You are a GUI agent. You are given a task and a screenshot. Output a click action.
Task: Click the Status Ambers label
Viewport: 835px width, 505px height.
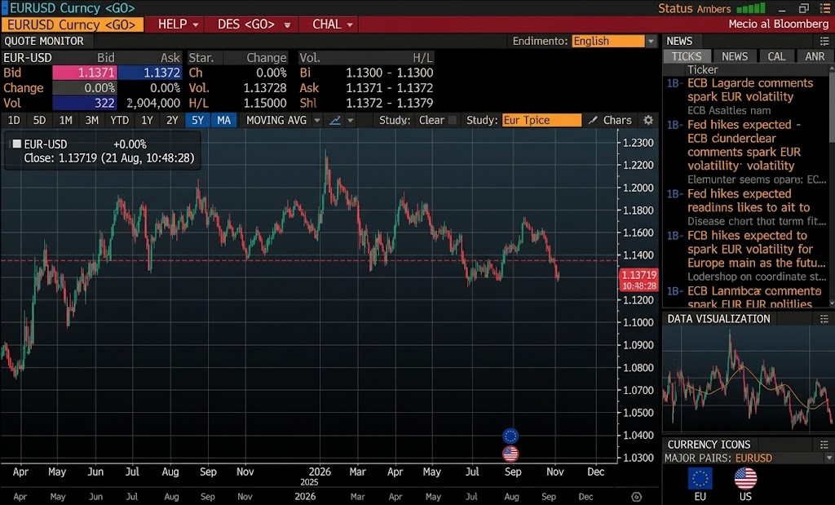pos(695,8)
